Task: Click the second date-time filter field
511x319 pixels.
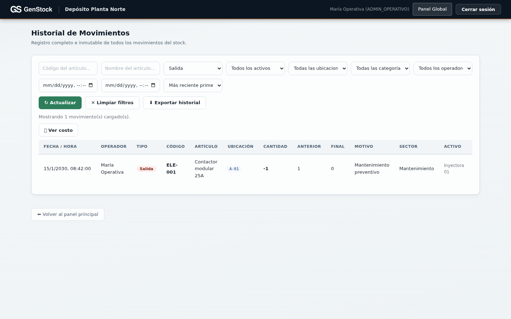Action: point(131,85)
